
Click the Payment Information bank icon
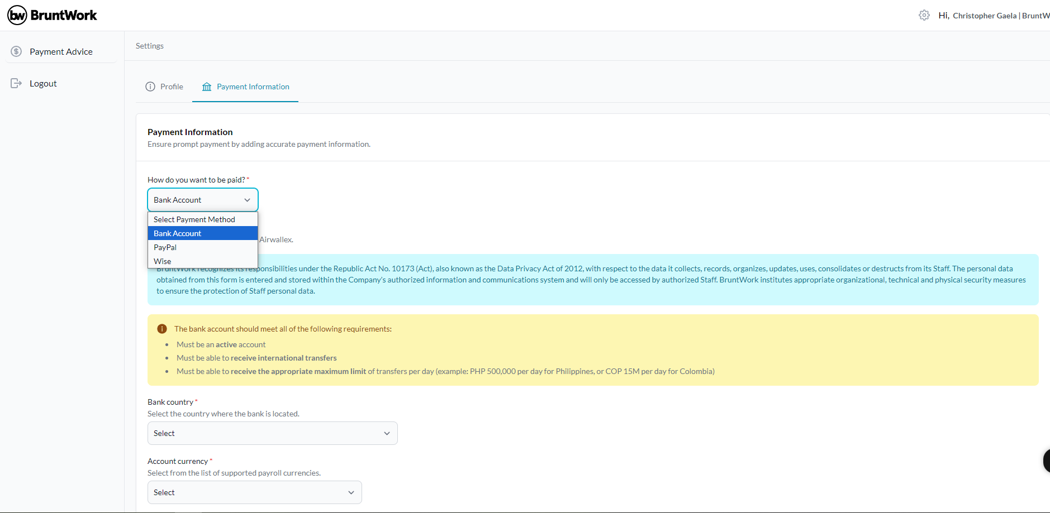207,87
